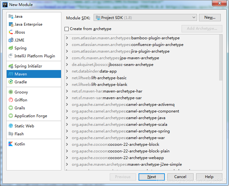This screenshot has height=186, width=229.
Task: Click the Groovy G icon
Action: pyautogui.click(x=11, y=92)
